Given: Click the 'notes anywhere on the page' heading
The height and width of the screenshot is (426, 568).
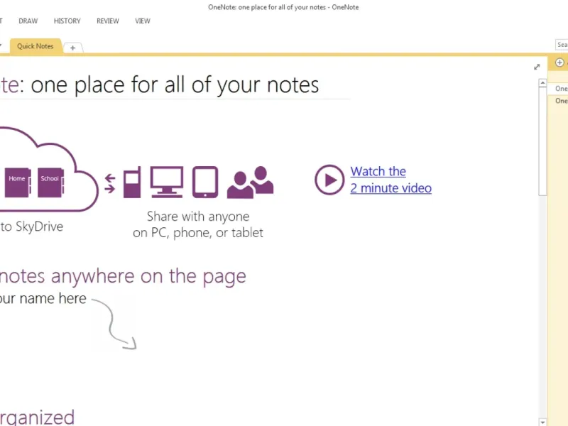Looking at the screenshot, I should coord(122,276).
